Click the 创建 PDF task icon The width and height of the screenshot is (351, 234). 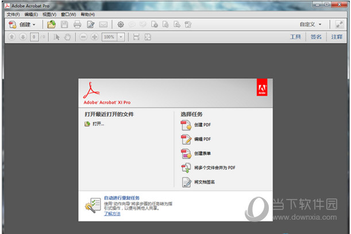click(x=186, y=125)
